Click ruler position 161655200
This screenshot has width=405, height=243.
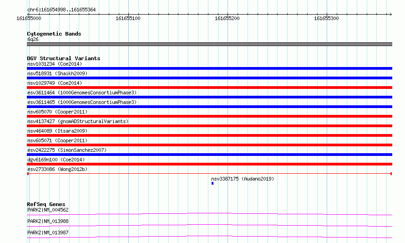click(x=227, y=18)
